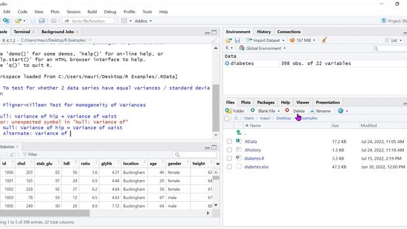Image resolution: width=407 pixels, height=229 pixels.
Task: Print the current file icon
Action: 53,21
